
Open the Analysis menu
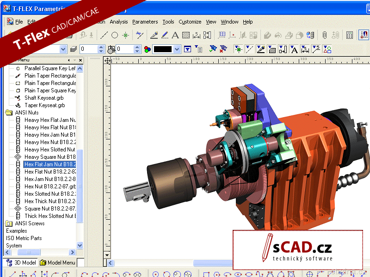119,22
